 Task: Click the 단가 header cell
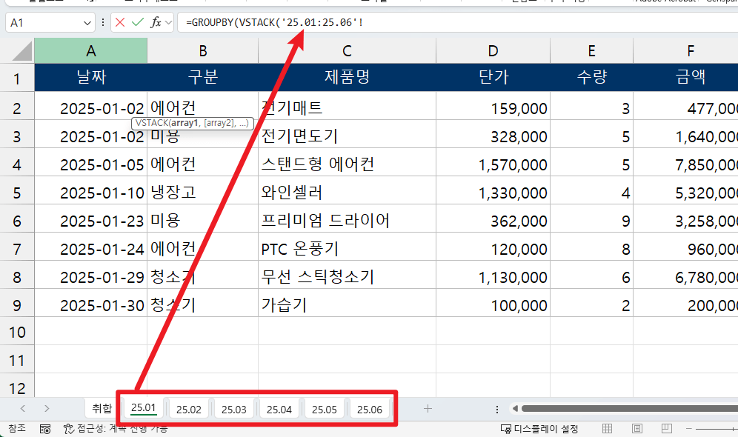point(493,77)
